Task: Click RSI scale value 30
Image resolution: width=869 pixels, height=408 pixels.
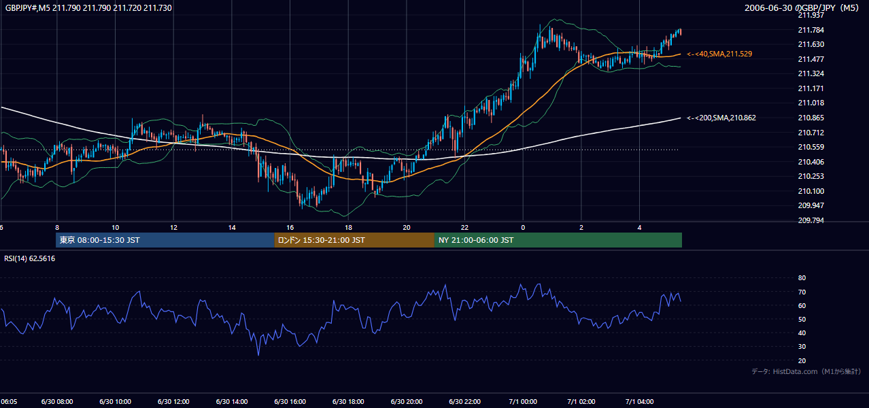Action: tap(802, 347)
